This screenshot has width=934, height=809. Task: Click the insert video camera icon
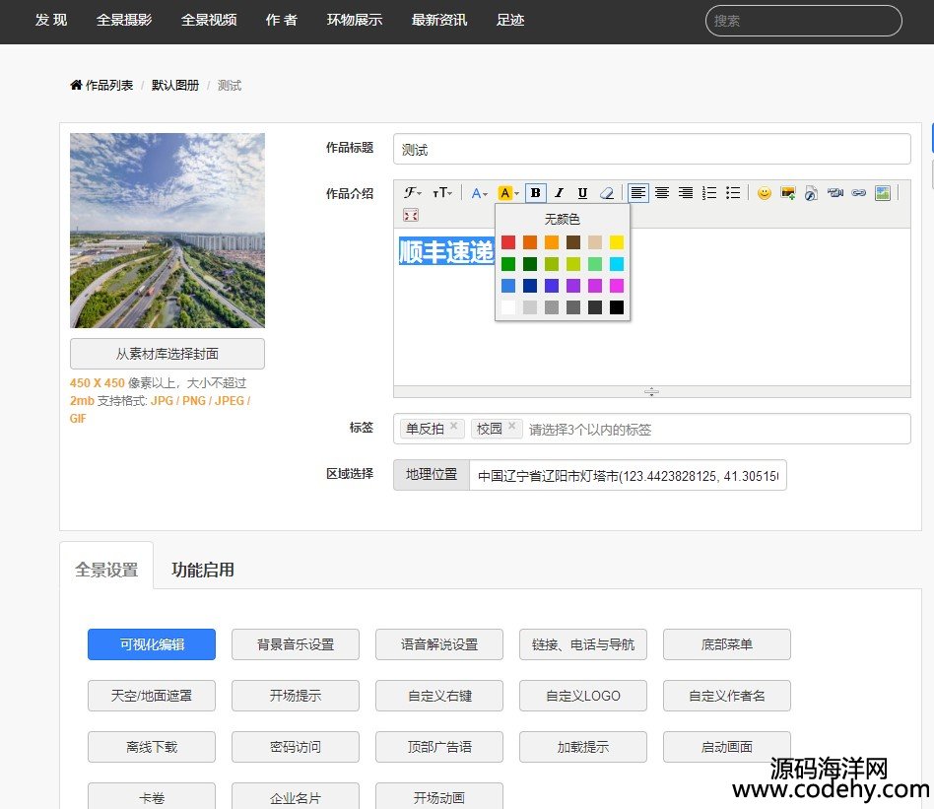pos(835,193)
